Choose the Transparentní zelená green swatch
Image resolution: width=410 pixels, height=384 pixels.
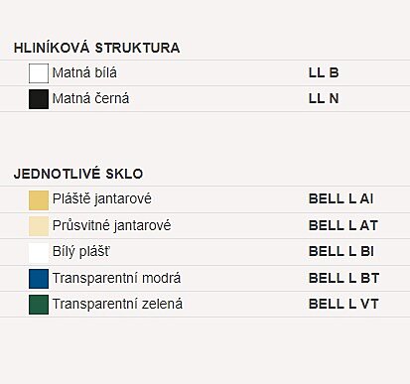(x=39, y=305)
